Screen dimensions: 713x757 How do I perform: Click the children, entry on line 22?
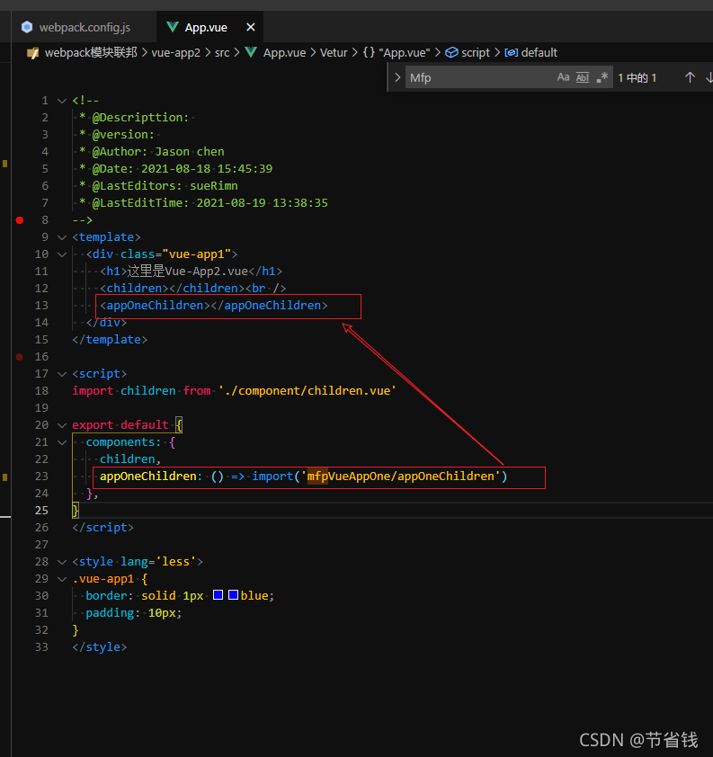tap(130, 459)
